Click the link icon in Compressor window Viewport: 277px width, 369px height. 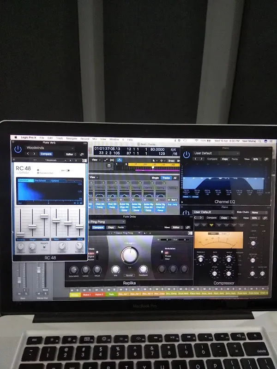pyautogui.click(x=265, y=218)
